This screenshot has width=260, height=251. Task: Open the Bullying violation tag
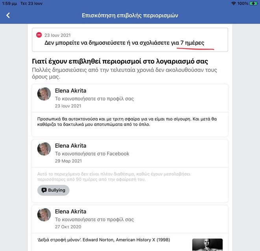pos(53,190)
